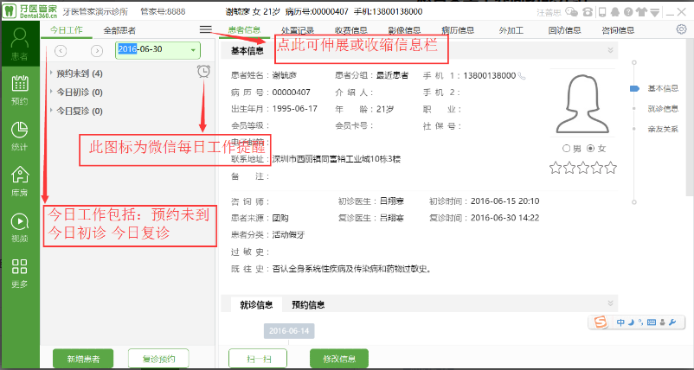Go to the next day with the right arrow
The height and width of the screenshot is (370, 694).
tap(97, 51)
